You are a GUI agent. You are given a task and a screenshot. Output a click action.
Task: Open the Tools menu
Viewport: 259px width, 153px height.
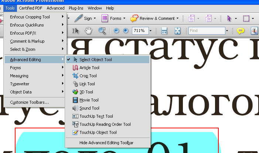(x=10, y=8)
